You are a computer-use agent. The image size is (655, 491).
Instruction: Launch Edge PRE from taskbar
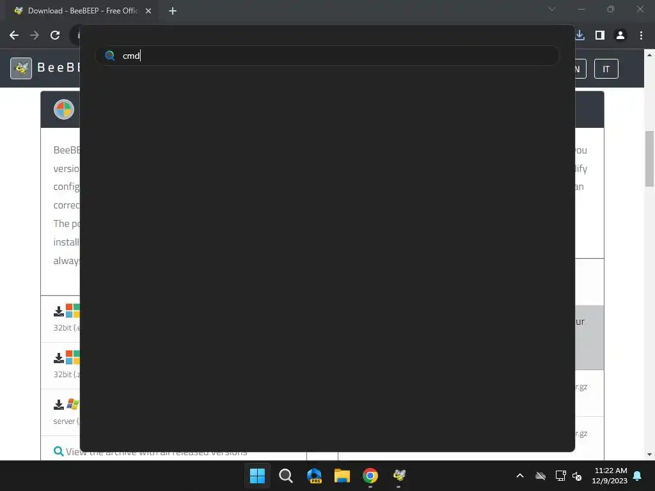tap(314, 476)
